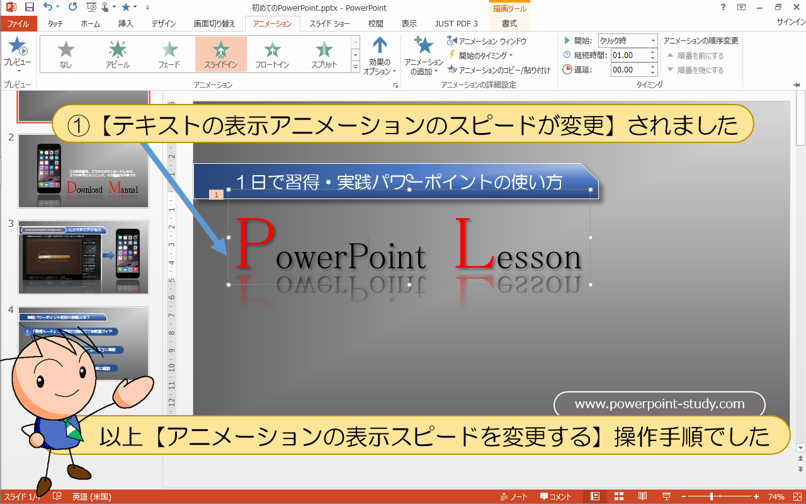Click アニメーションのコピー/貼り付け painter
This screenshot has width=806, height=504.
[x=498, y=70]
